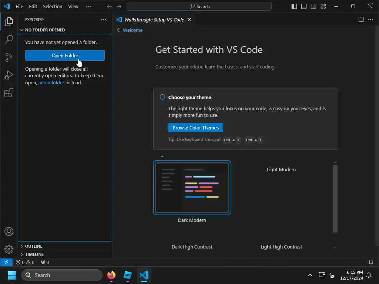The width and height of the screenshot is (379, 284).
Task: Open the network icon in the system tray
Action: coord(322,275)
